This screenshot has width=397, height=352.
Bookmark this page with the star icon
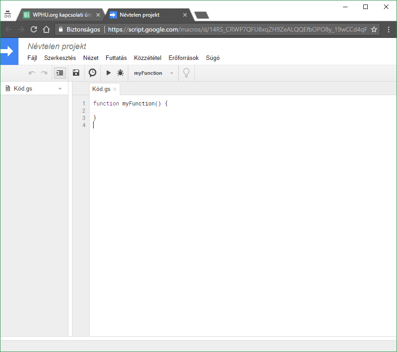[x=374, y=29]
